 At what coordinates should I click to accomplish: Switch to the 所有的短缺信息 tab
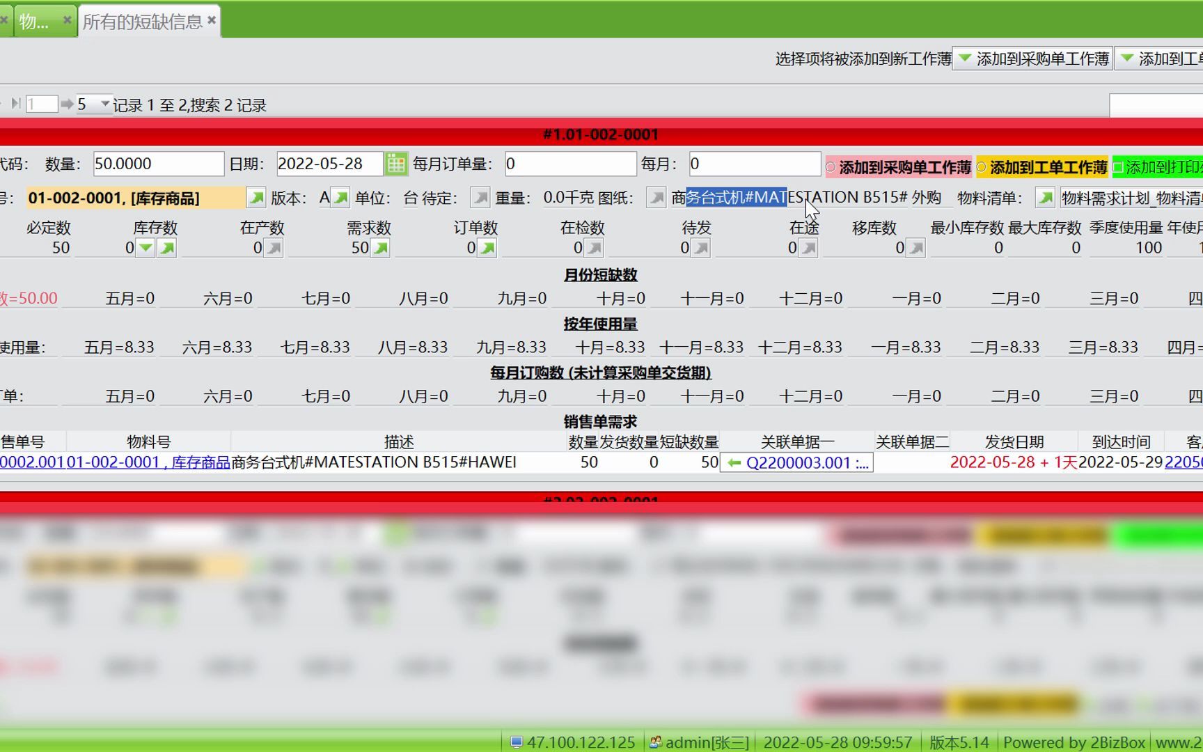142,22
